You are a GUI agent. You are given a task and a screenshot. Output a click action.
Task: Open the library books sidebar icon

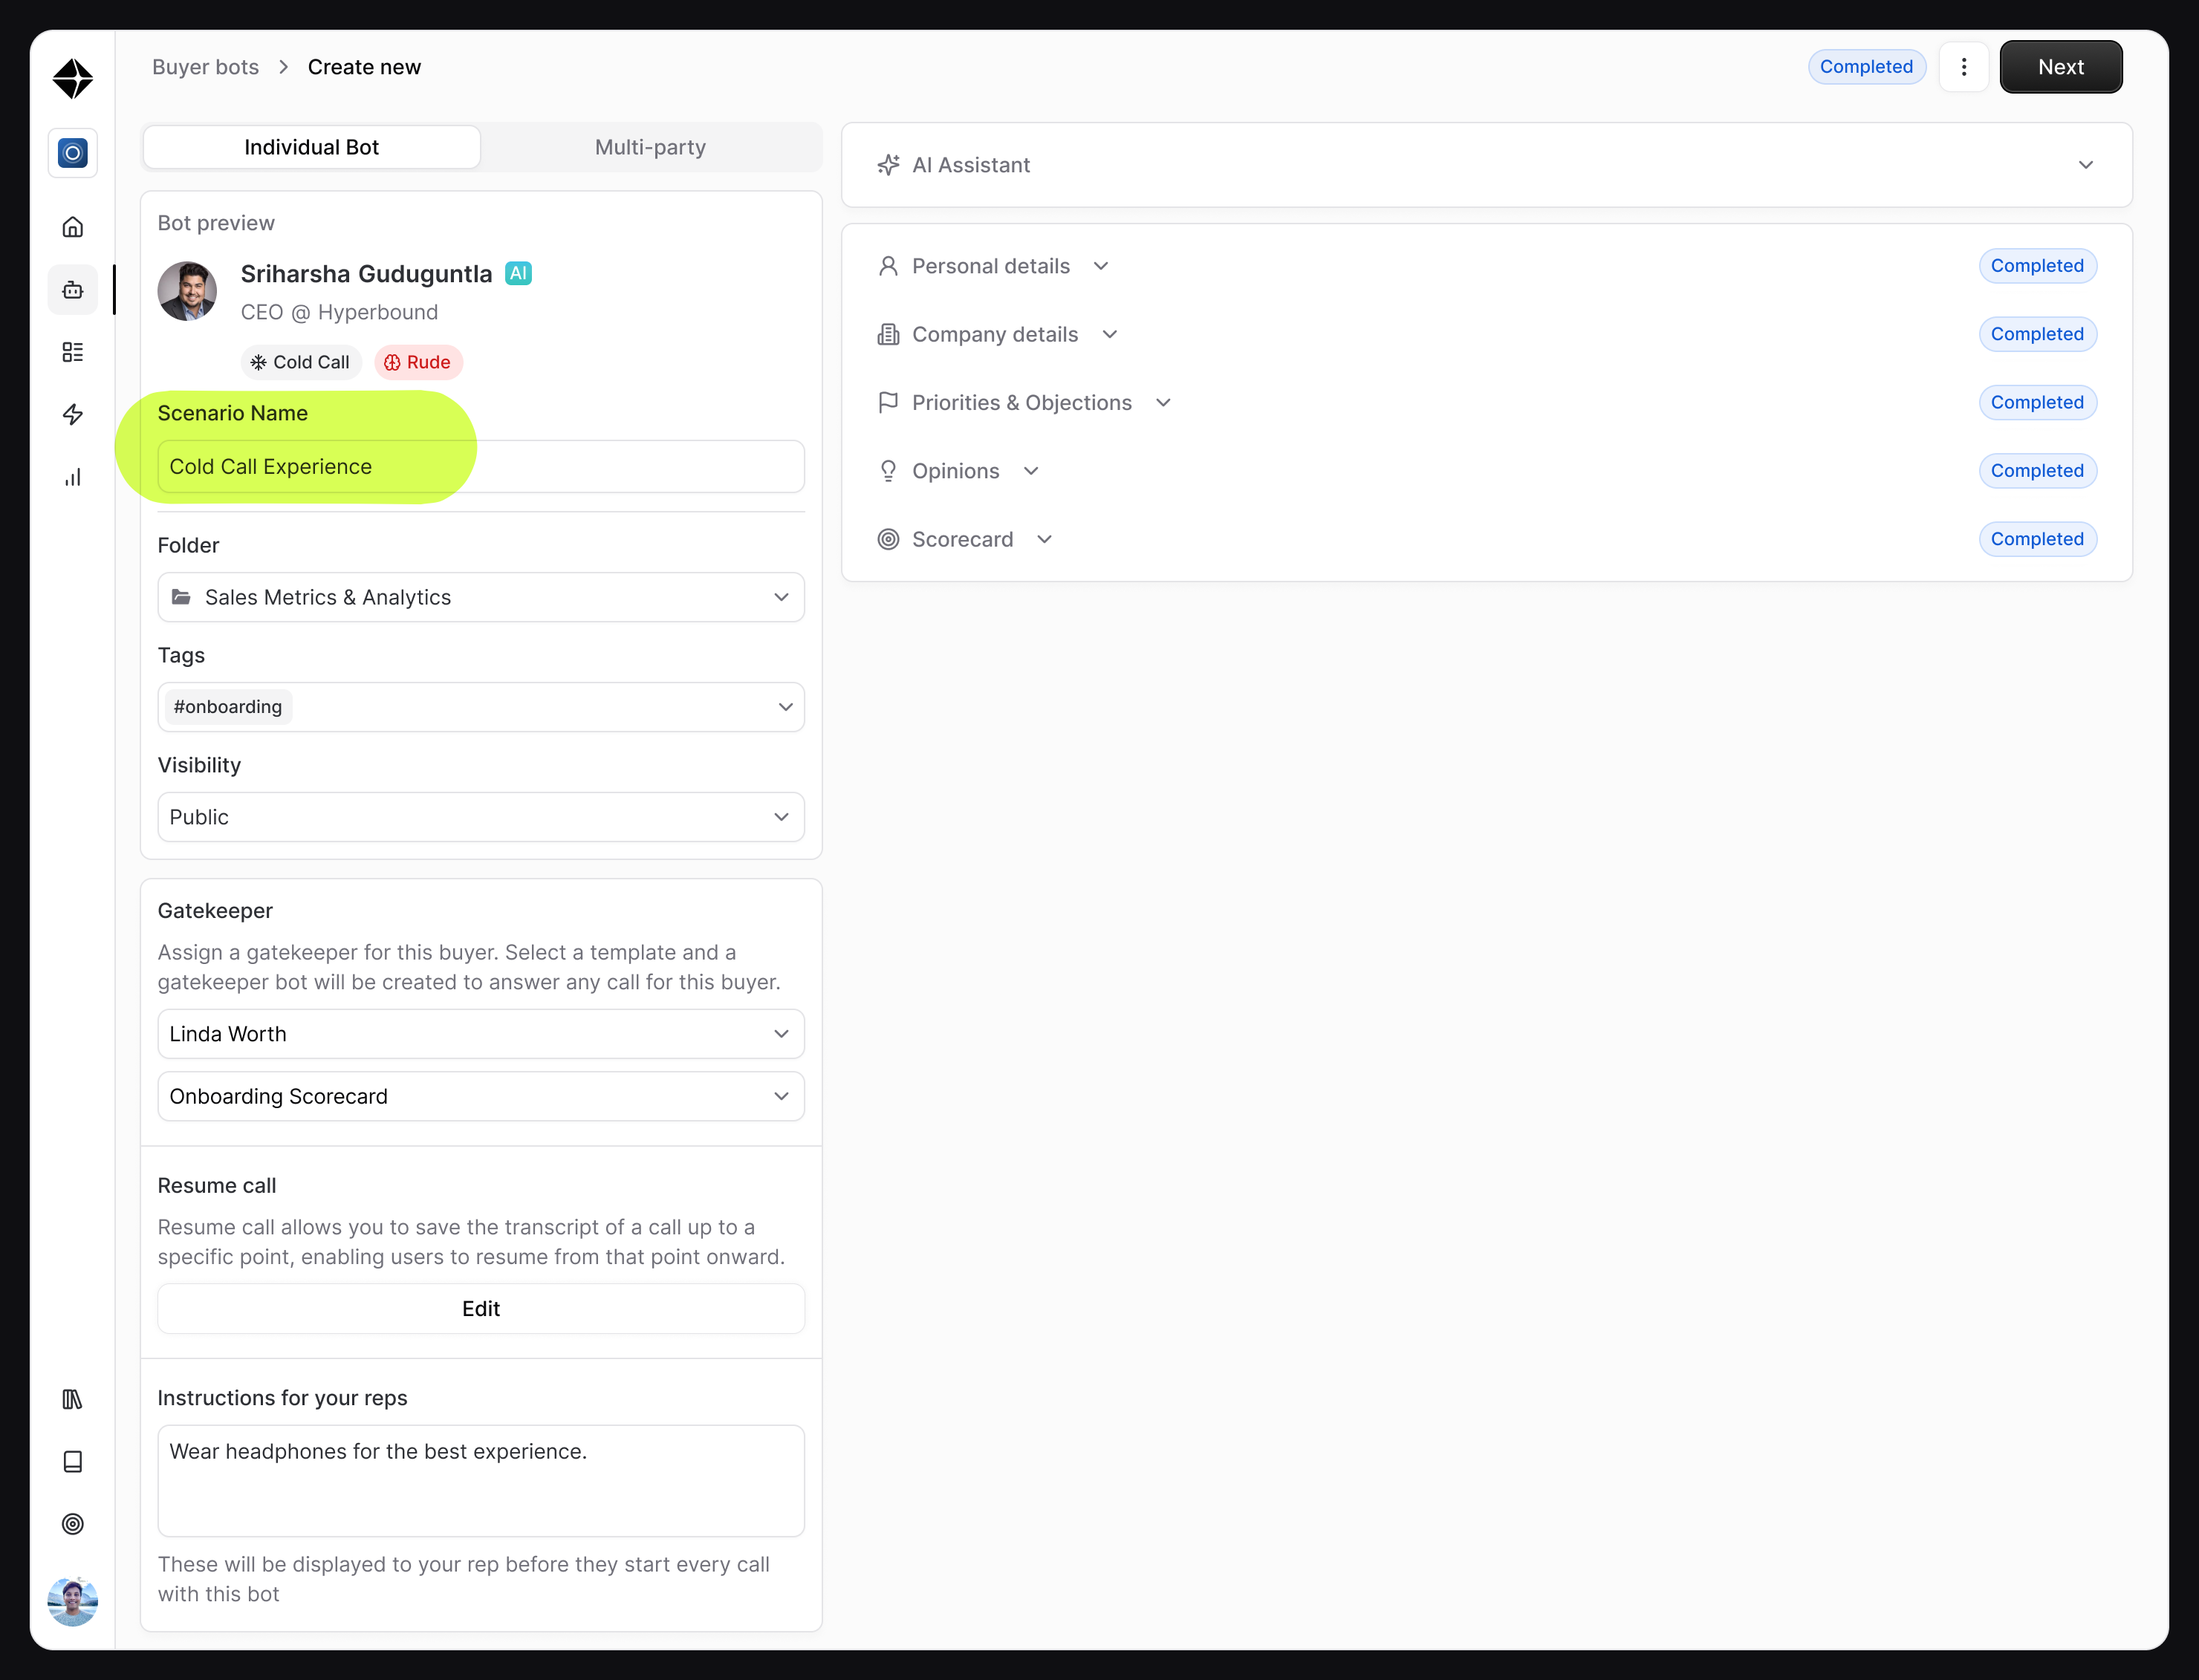pos(73,1399)
